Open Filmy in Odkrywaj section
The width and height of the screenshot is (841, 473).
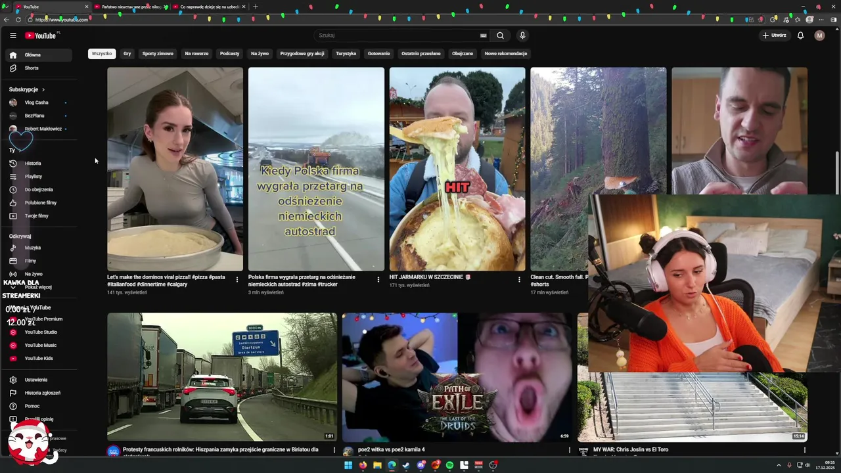(38, 261)
